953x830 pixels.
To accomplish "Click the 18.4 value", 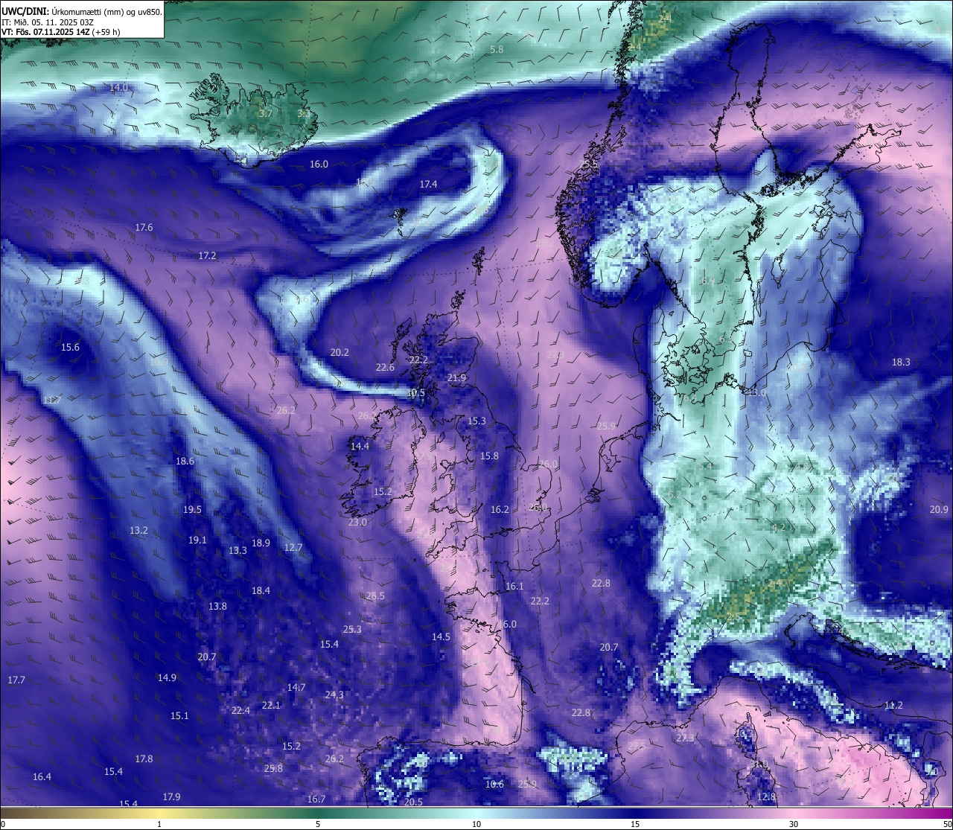I will coord(261,591).
